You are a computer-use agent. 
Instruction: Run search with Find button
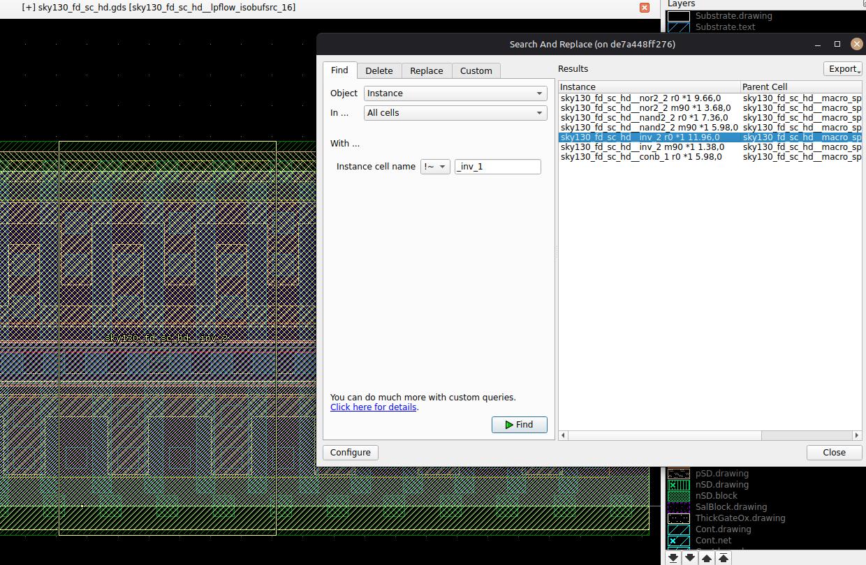(519, 425)
